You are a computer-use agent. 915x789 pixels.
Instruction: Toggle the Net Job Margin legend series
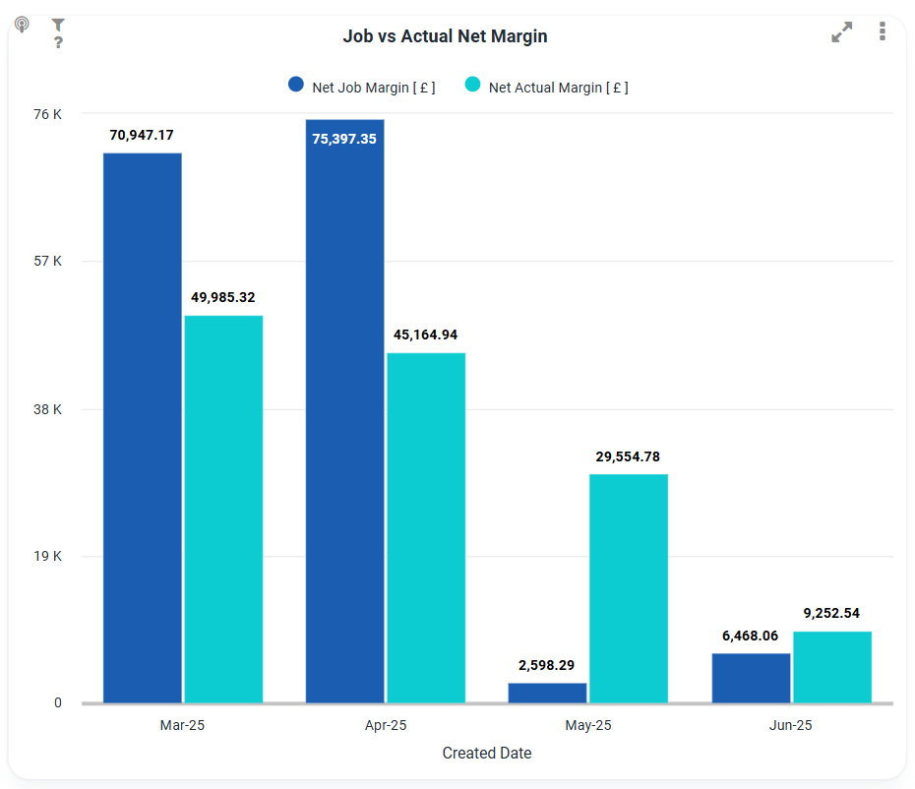point(373,88)
